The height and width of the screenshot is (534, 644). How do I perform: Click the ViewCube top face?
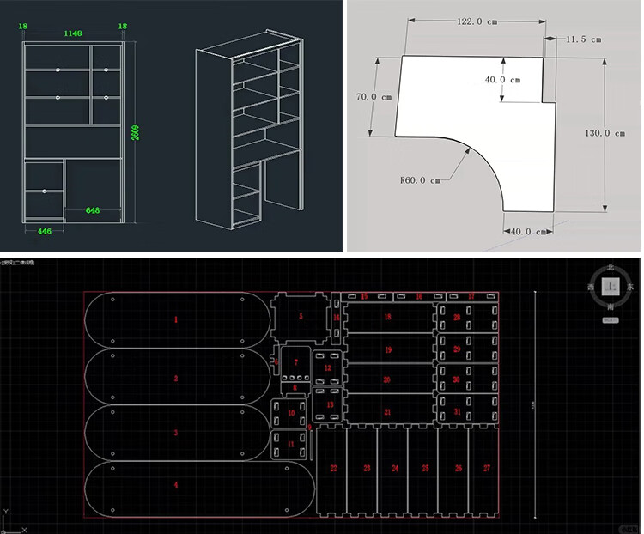(611, 286)
